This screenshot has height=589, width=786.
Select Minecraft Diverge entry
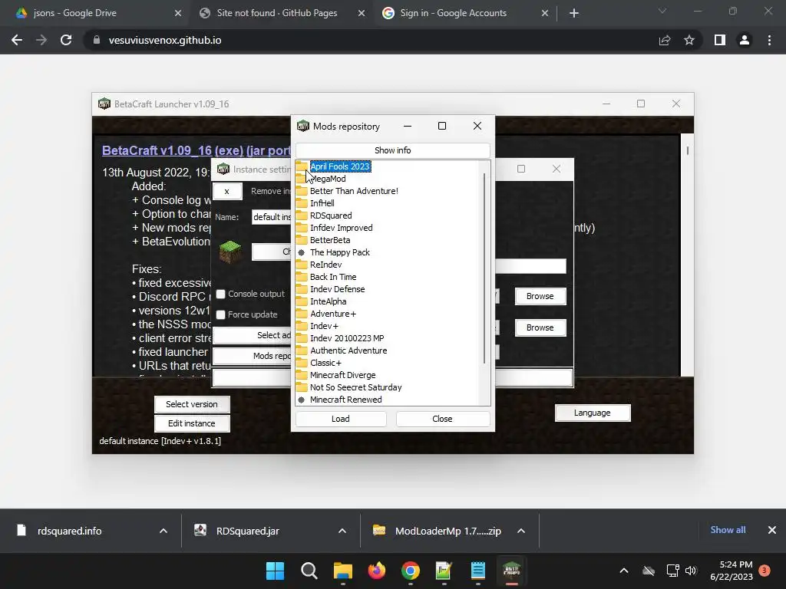pos(343,375)
